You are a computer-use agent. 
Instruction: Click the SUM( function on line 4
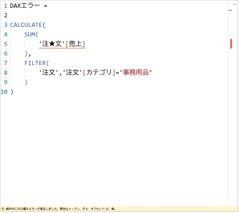(x=31, y=35)
